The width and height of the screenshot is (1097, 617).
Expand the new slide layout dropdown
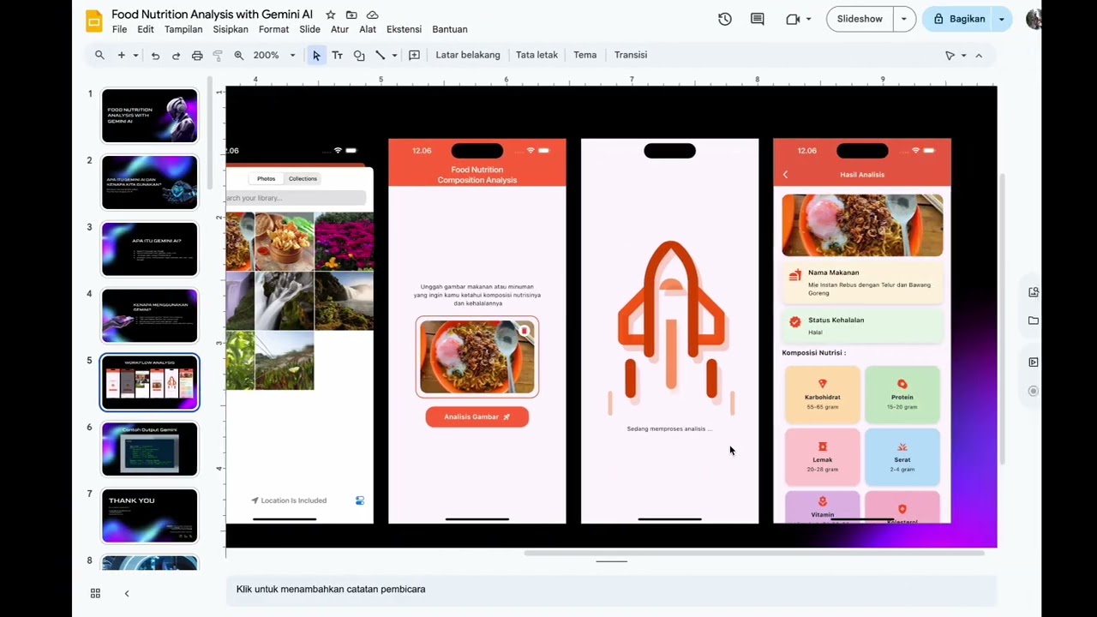135,55
